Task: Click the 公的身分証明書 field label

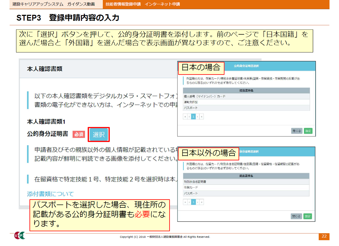Action: point(48,134)
